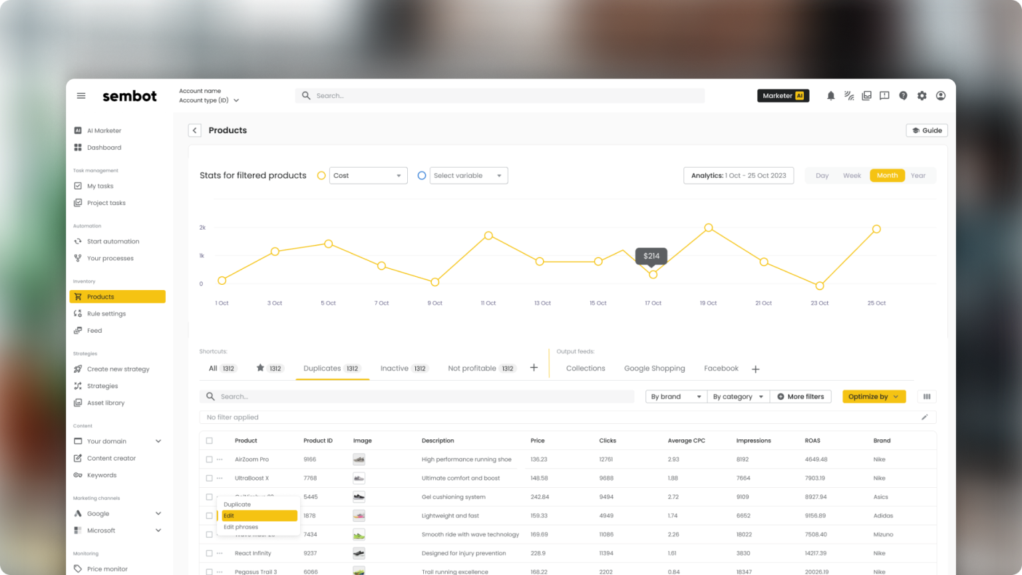This screenshot has height=575, width=1022.
Task: Click the feedback message icon in top bar
Action: tap(884, 95)
